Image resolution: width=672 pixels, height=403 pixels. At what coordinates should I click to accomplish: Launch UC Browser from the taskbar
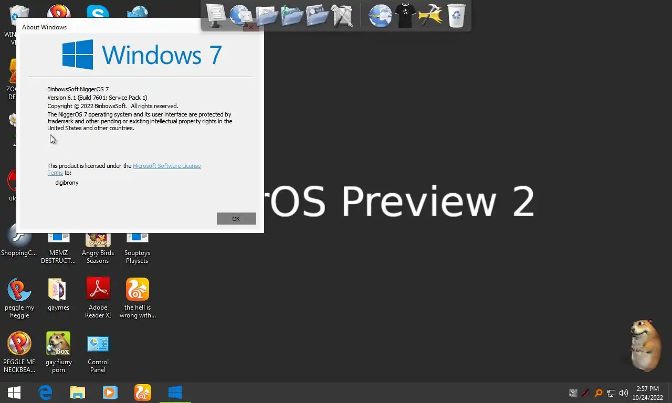143,393
